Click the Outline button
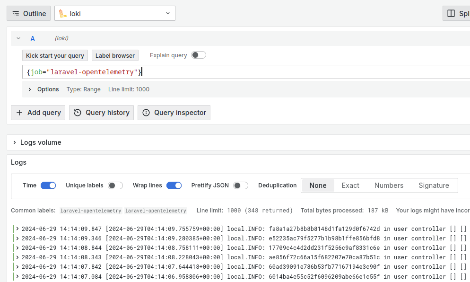The width and height of the screenshot is (470, 282). coord(29,14)
